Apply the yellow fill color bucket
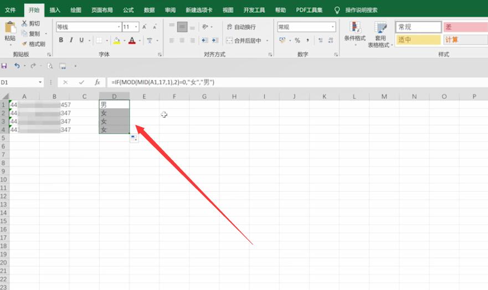488x290 pixels. coord(117,40)
